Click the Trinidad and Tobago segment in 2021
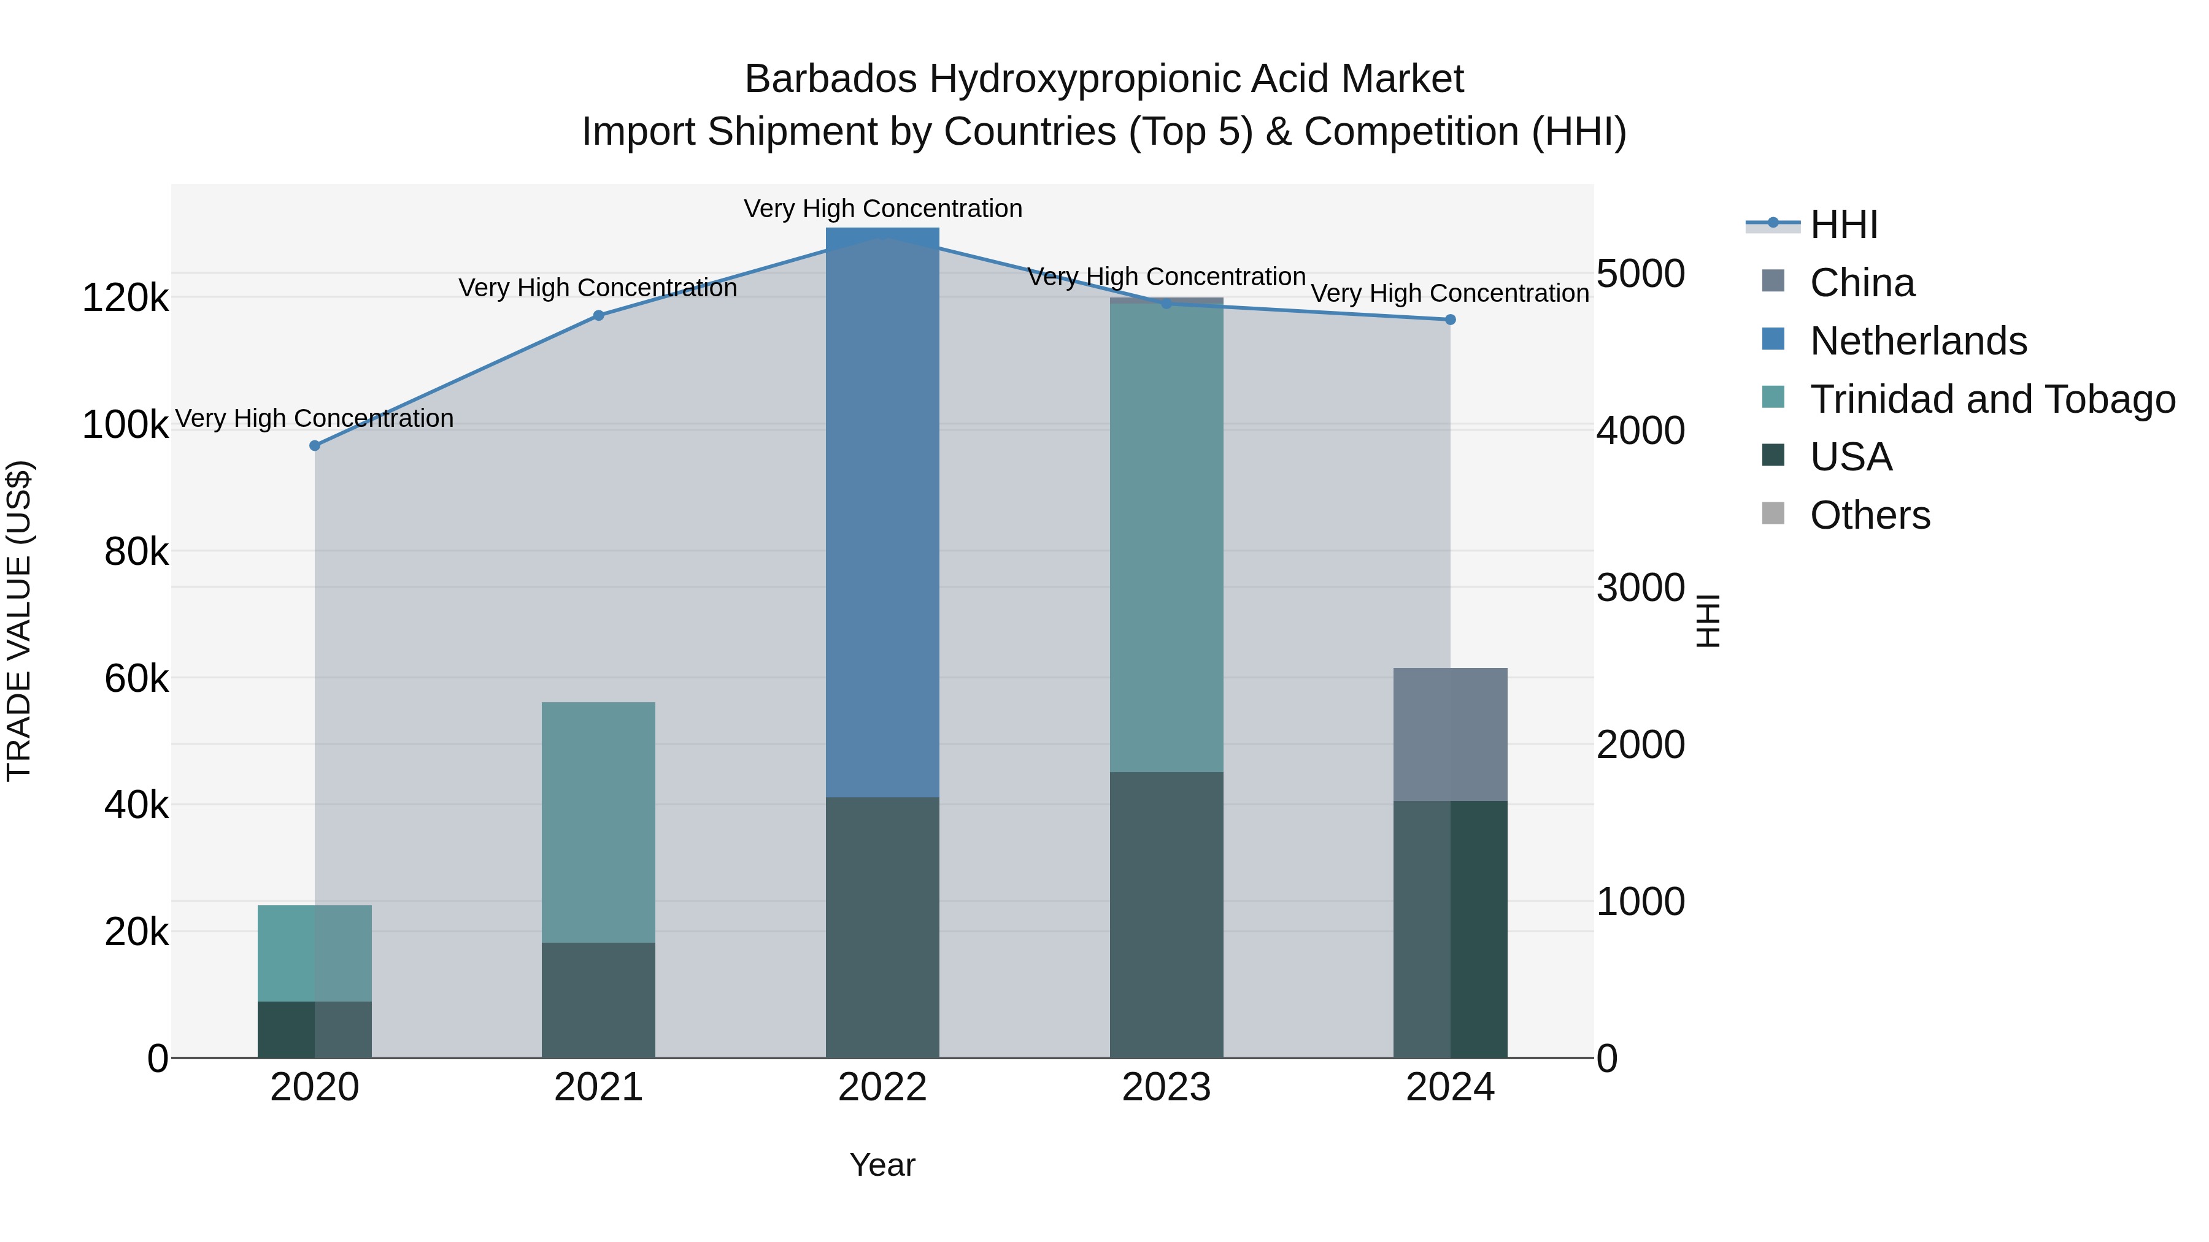2209x1242 pixels. [x=598, y=823]
